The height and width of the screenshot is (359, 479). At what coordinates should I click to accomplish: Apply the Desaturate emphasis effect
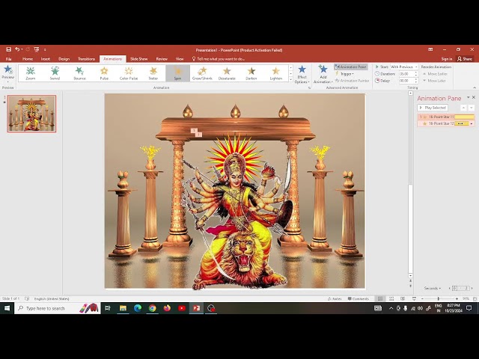[x=227, y=73]
